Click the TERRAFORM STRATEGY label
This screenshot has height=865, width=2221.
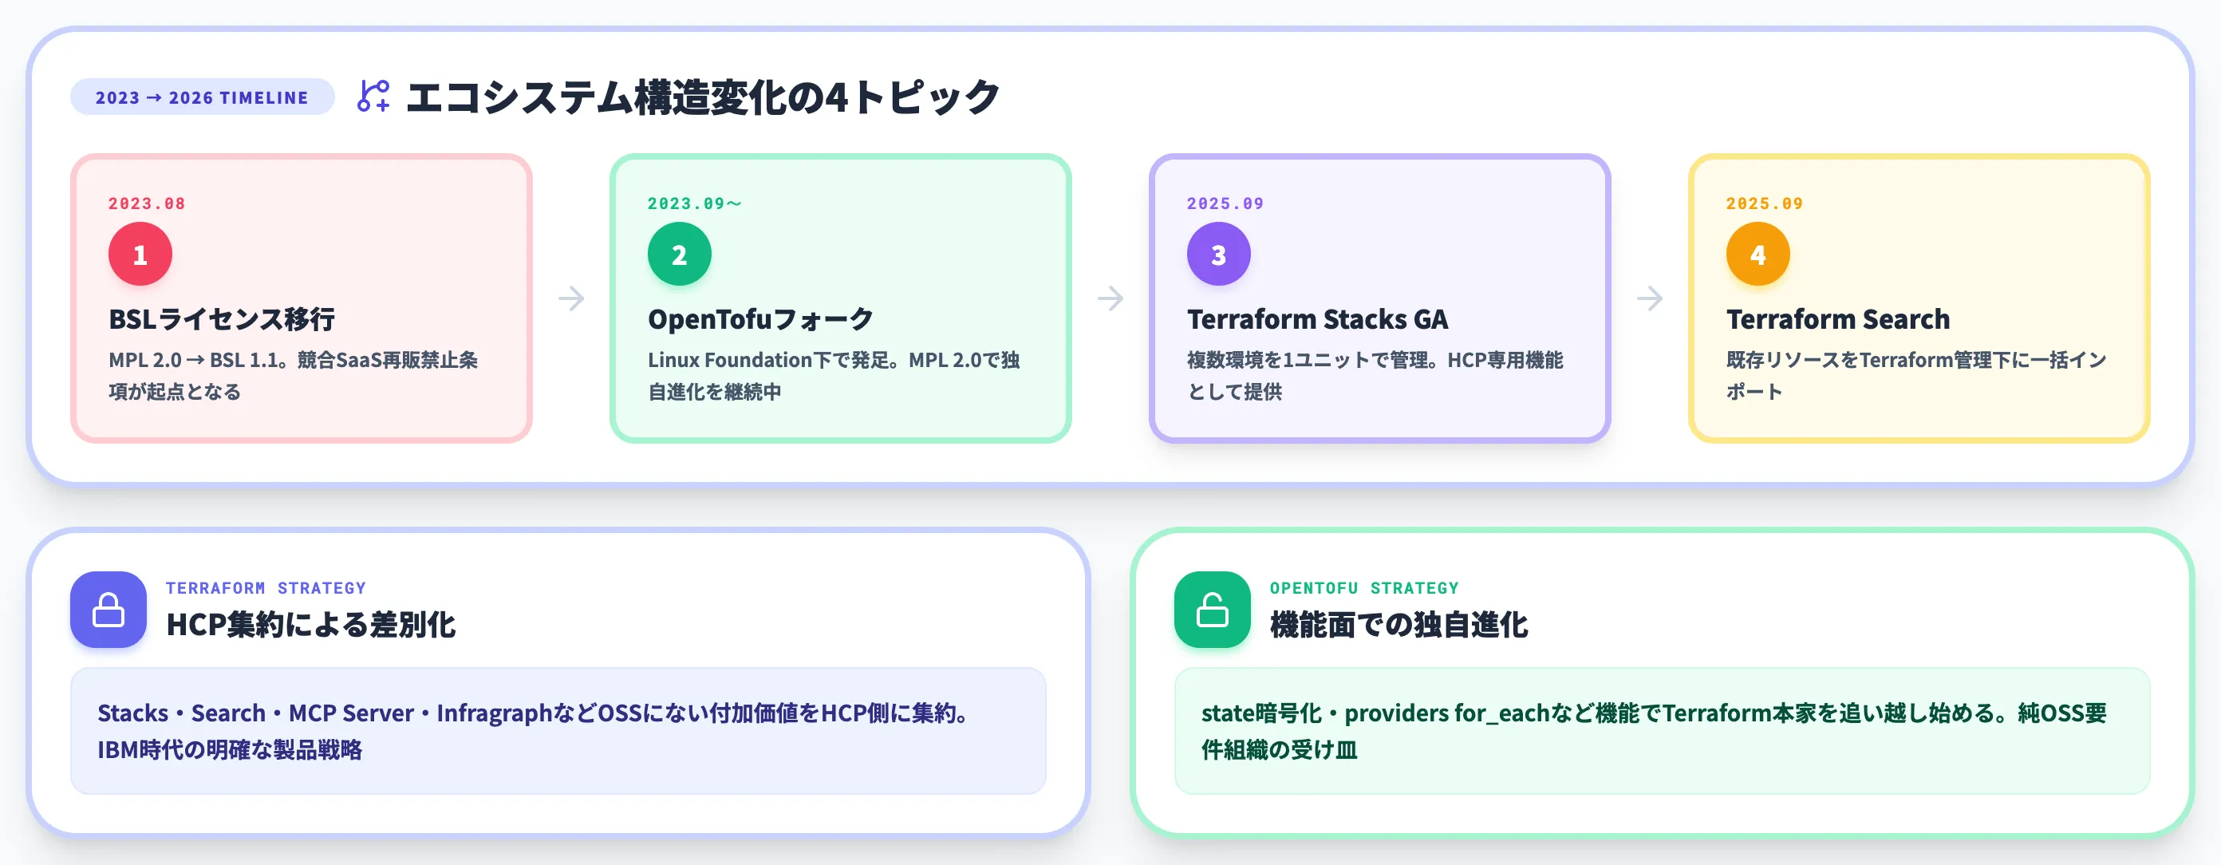click(266, 588)
